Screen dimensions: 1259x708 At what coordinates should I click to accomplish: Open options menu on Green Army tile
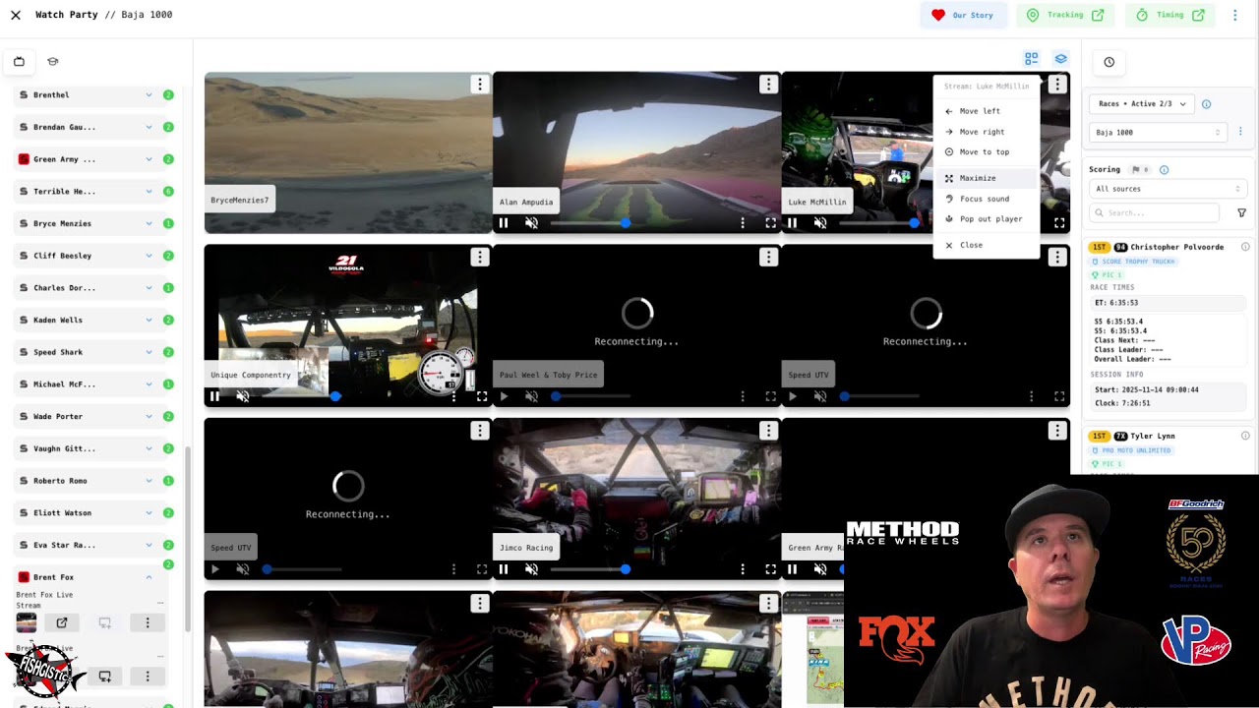coord(1056,430)
